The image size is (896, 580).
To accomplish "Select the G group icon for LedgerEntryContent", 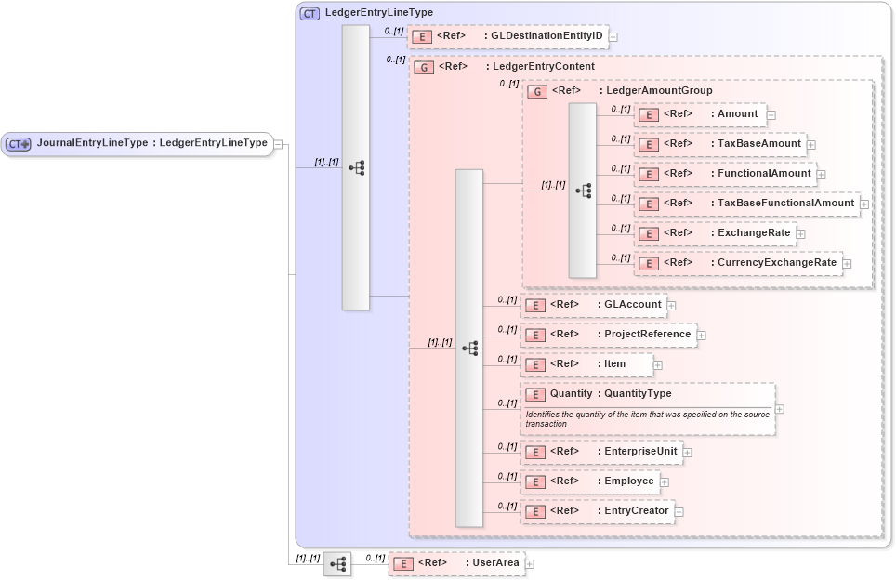I will click(423, 66).
